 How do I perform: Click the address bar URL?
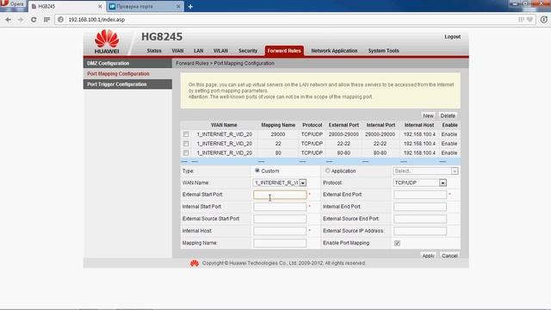tap(96, 20)
